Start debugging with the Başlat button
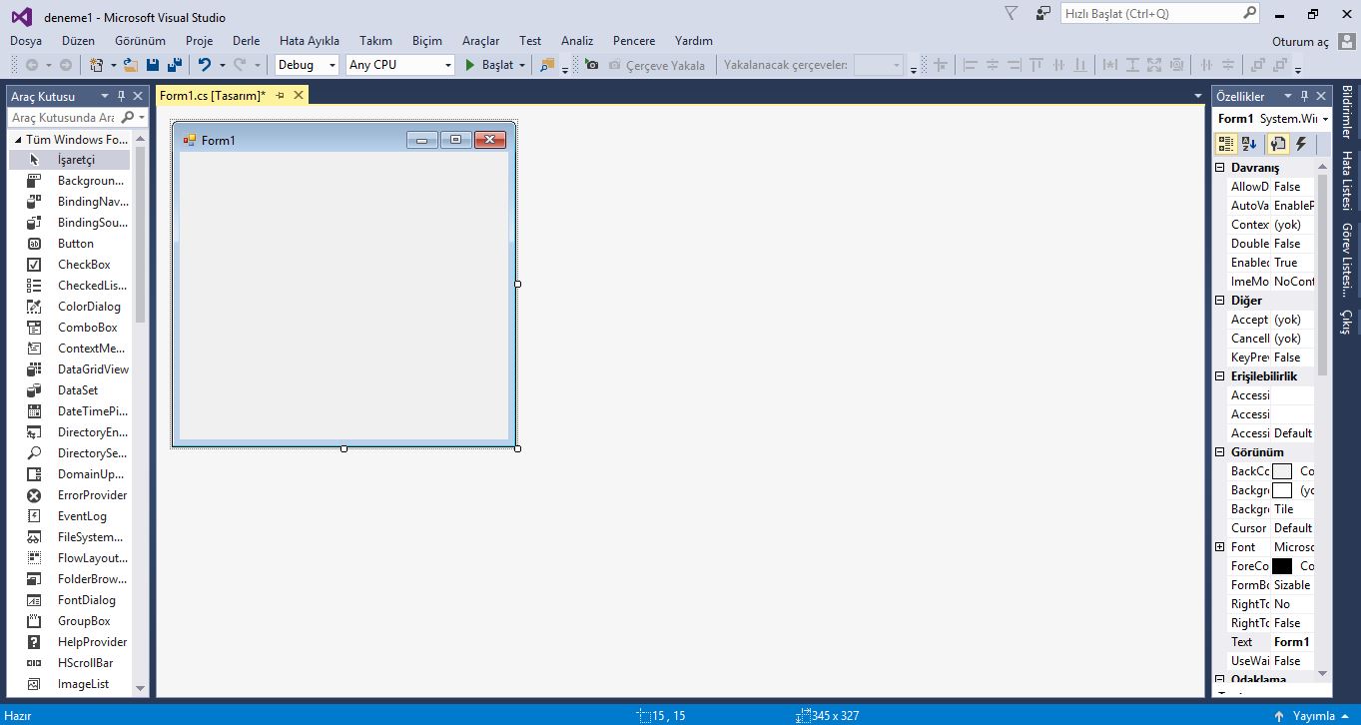The height and width of the screenshot is (725, 1361). pyautogui.click(x=488, y=65)
